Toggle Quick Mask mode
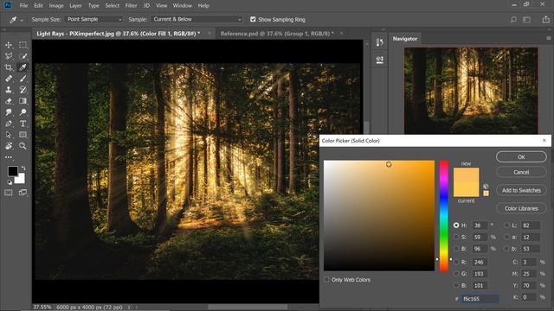 [9, 193]
